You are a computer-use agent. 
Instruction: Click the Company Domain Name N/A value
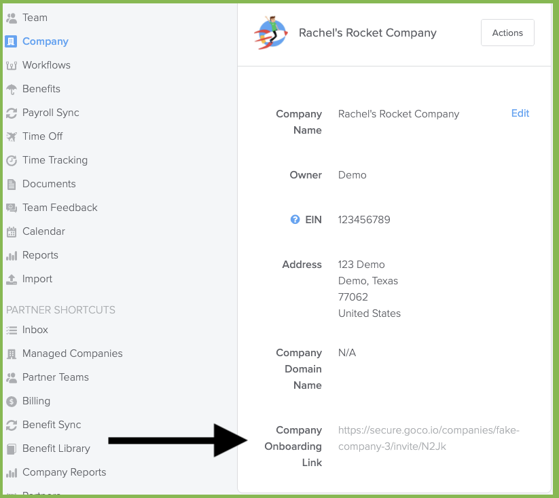pos(347,353)
